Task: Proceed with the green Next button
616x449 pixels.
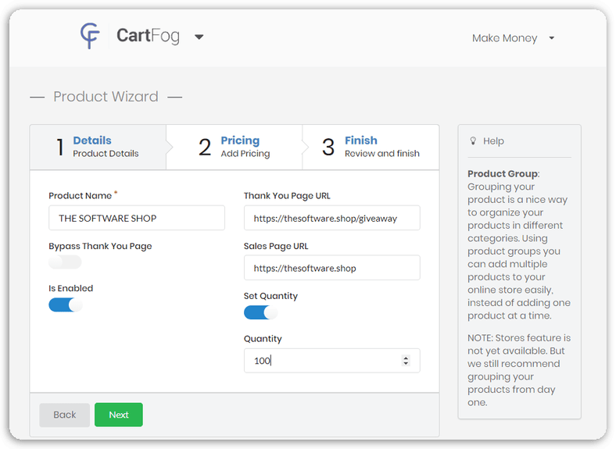Action: click(119, 415)
